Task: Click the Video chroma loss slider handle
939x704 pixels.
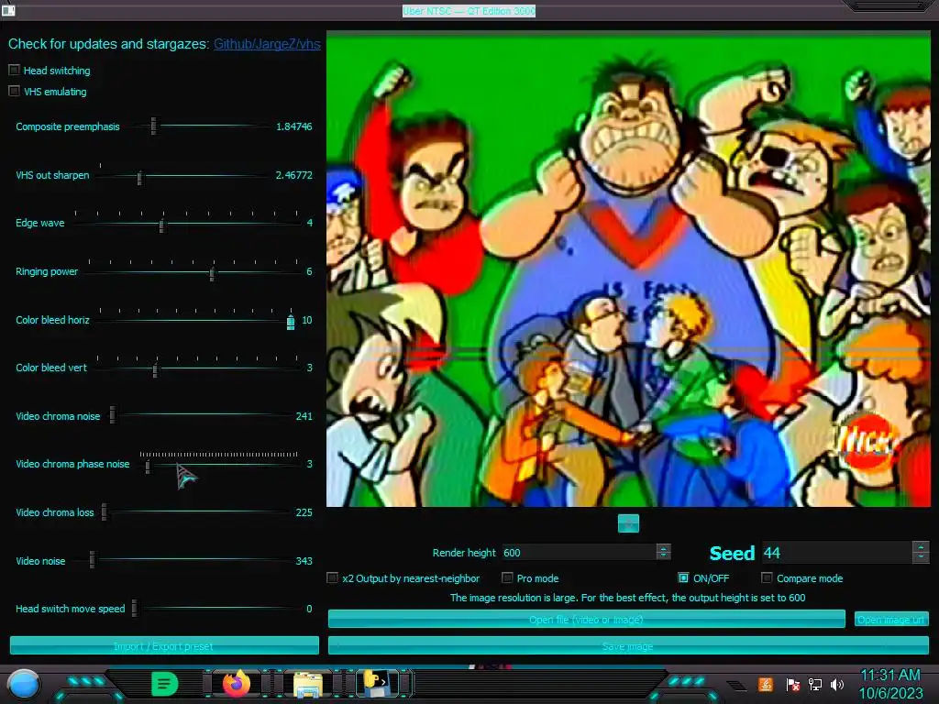Action: tap(105, 511)
